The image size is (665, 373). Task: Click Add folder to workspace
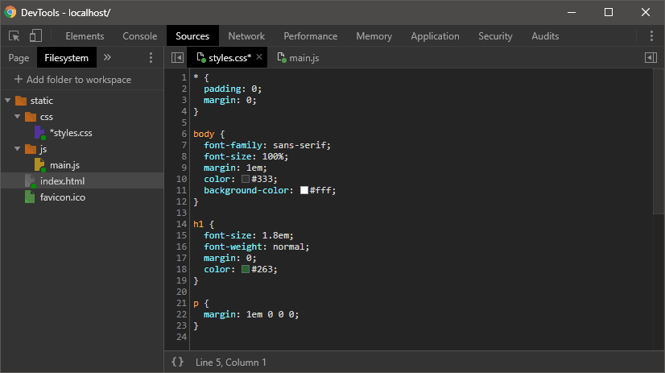[72, 80]
